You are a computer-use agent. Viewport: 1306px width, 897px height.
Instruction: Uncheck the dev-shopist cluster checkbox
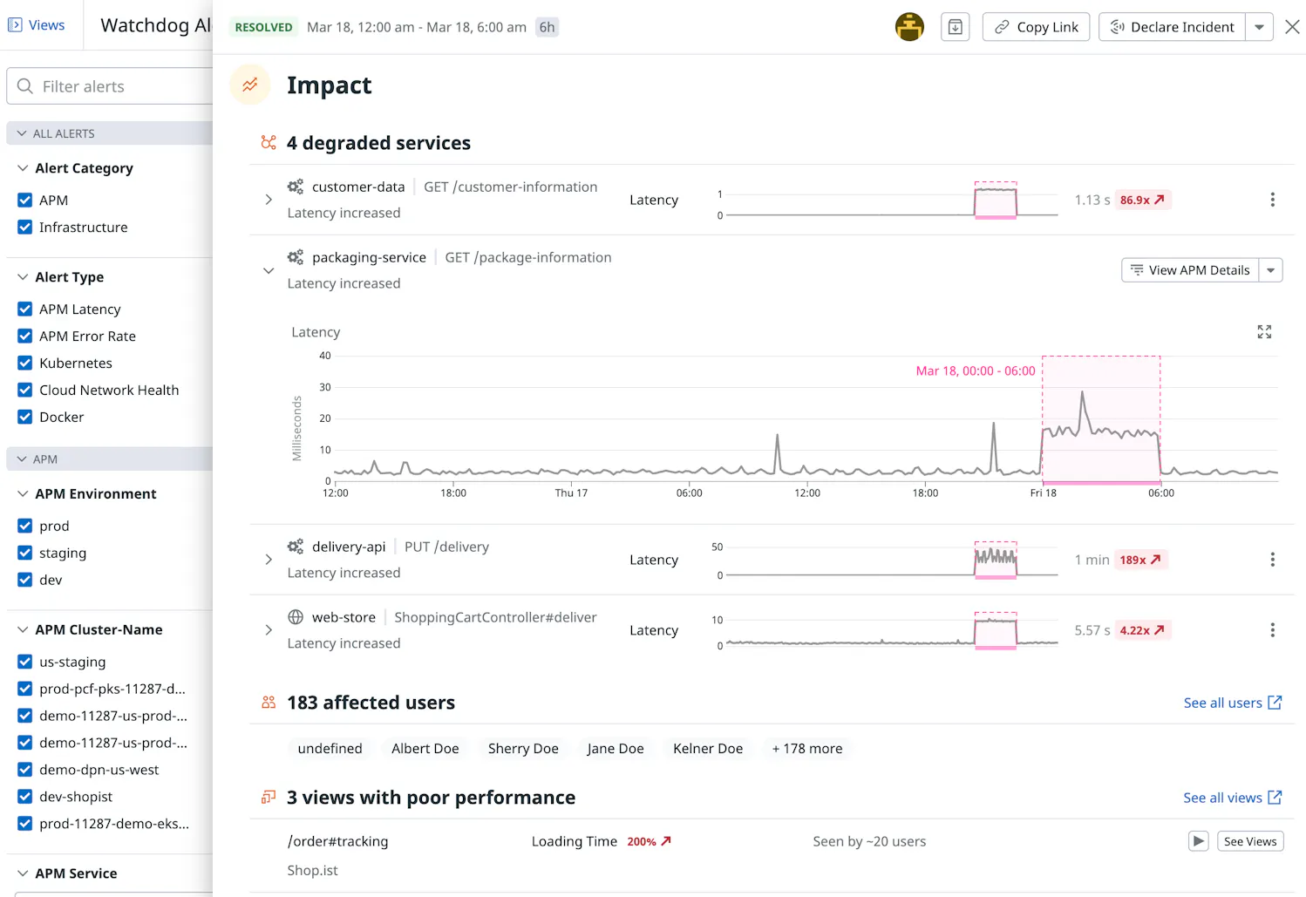pyautogui.click(x=24, y=796)
